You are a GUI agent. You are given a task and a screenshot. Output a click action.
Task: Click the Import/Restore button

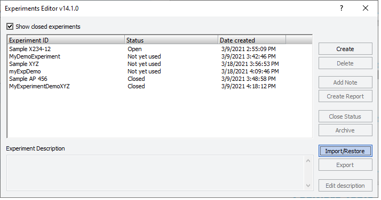345,151
